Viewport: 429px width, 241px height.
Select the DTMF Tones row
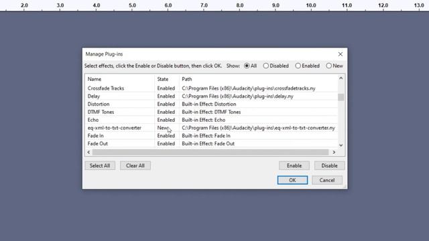pyautogui.click(x=212, y=112)
